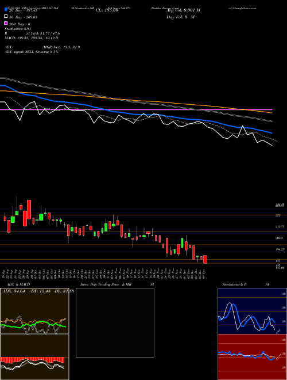This screenshot has height=380, width=287.
Task: Click the 'CL: 185.00' closing price label
Action: 107,10
